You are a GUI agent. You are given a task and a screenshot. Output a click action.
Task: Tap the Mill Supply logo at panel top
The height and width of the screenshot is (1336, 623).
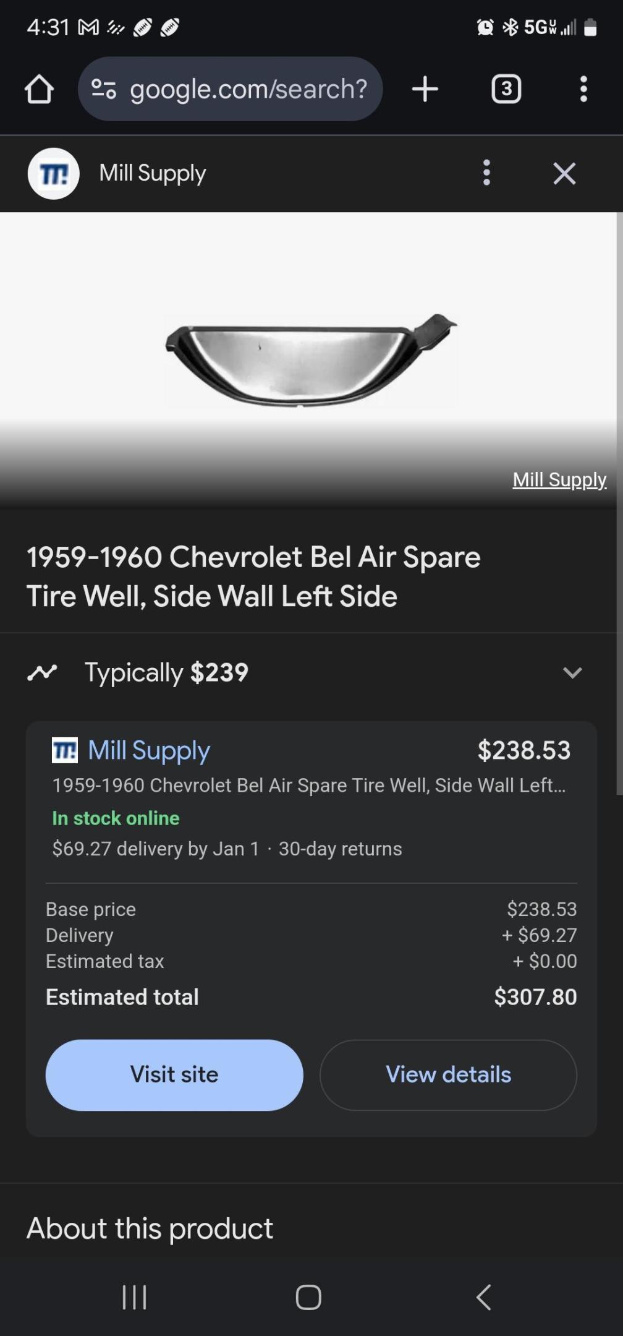pos(53,173)
